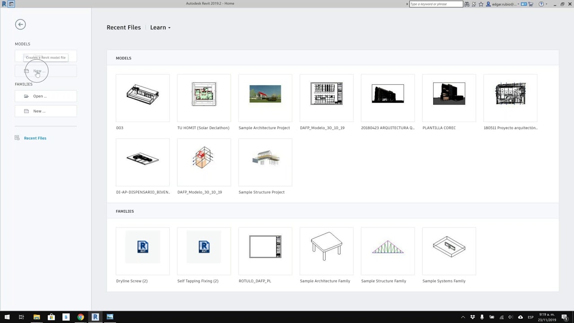
Task: Open the notification center icon
Action: (x=565, y=318)
